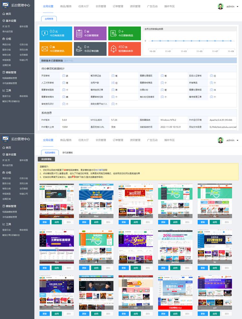Viewport: 242px width, 319px height.
Task: Click the 强制升级 link beside version notice
Action: 68,60
